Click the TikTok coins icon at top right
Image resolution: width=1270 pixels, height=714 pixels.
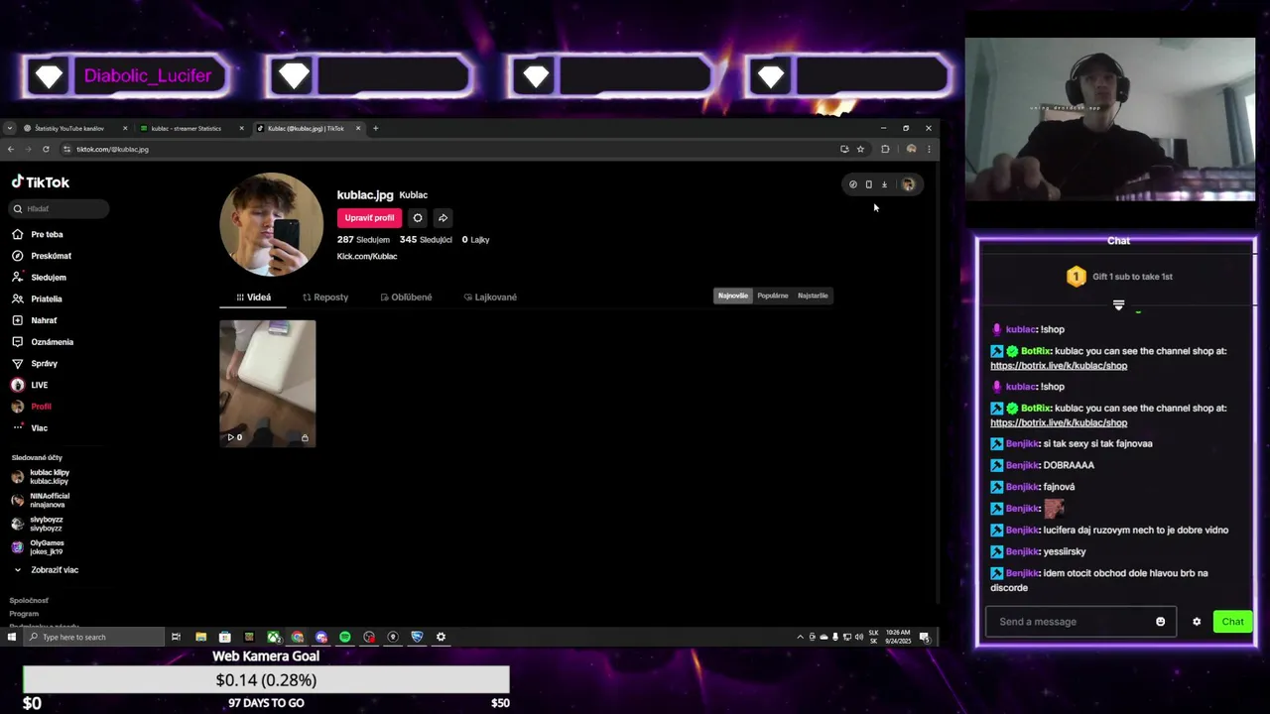point(852,184)
